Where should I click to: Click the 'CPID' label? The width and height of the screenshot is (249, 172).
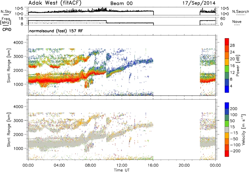(x=7, y=29)
